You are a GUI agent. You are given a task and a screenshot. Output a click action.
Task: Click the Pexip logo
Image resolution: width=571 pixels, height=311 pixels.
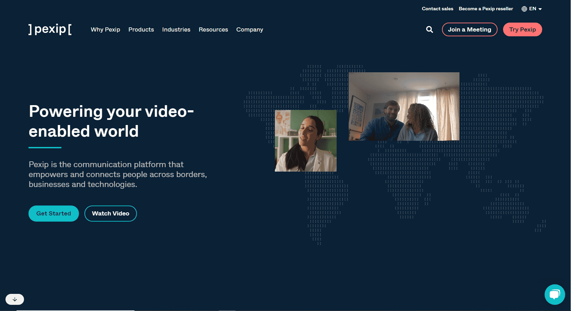click(x=50, y=29)
